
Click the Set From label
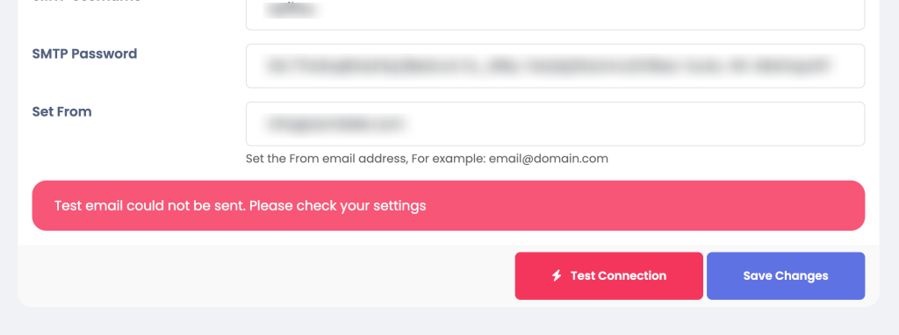point(62,111)
